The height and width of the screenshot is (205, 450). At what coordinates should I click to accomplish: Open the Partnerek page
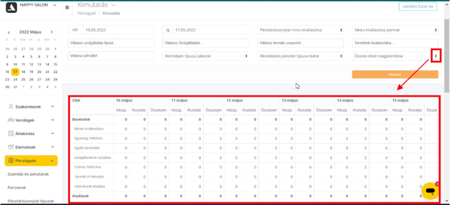click(17, 188)
